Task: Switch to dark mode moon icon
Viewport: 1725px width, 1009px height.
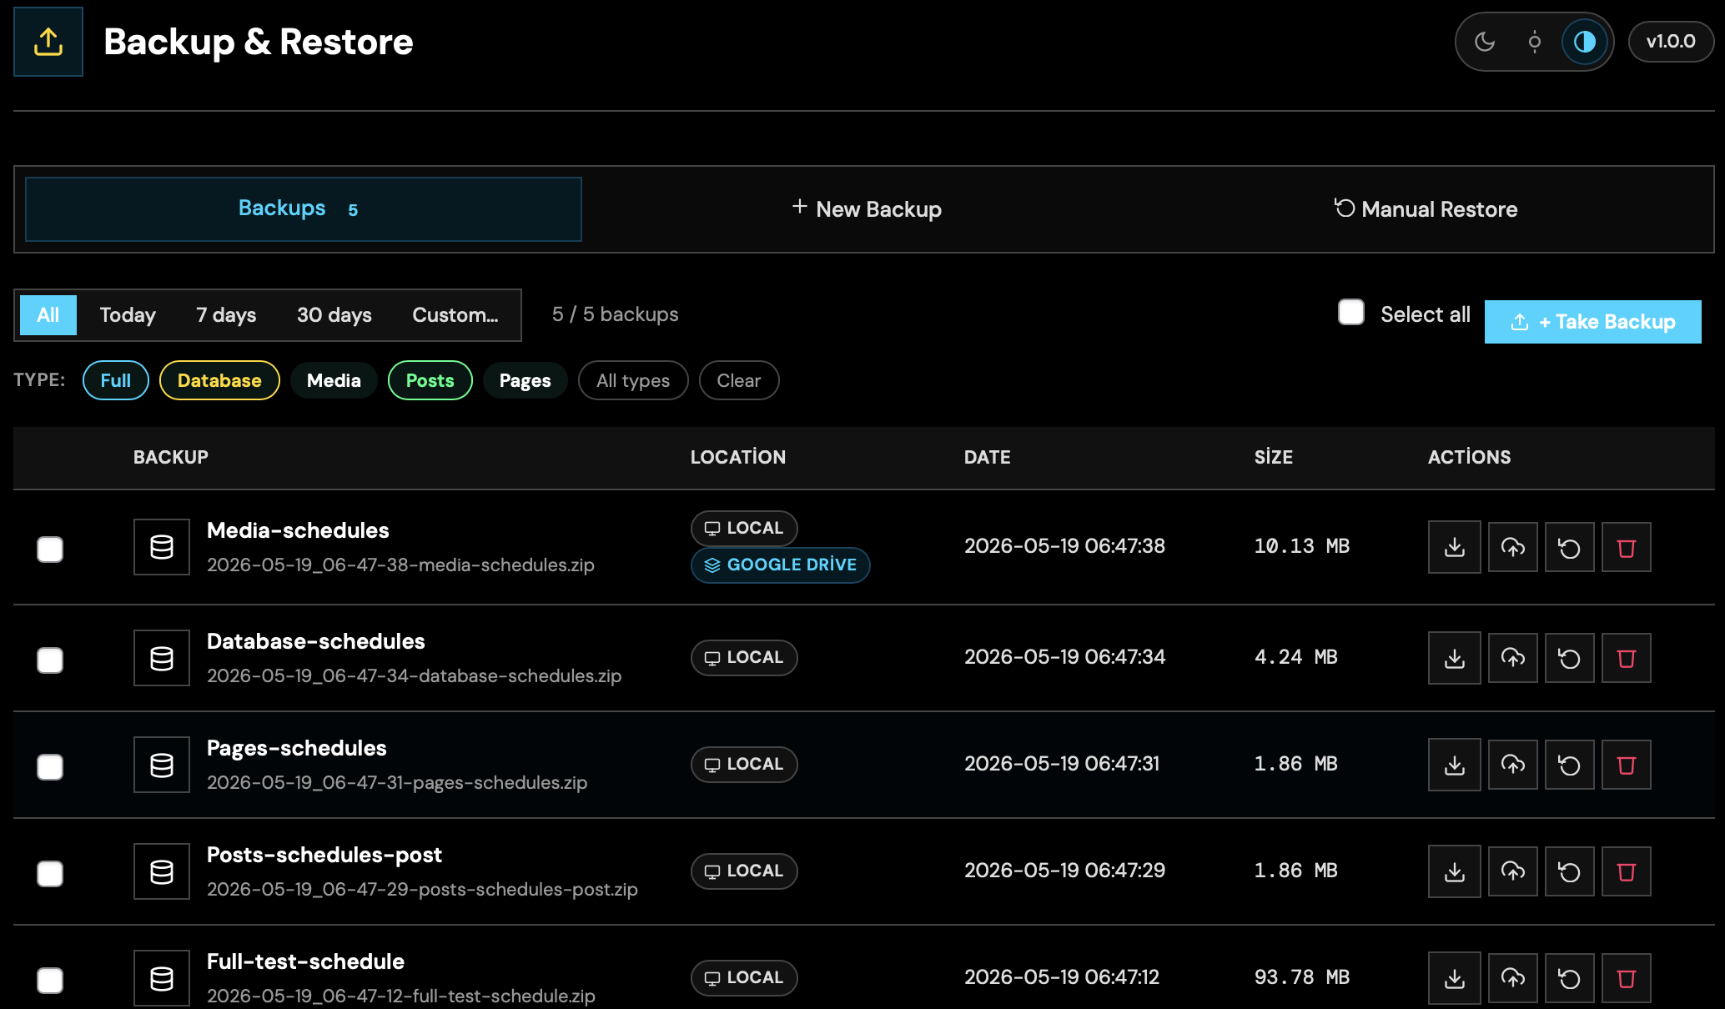Action: pyautogui.click(x=1485, y=42)
